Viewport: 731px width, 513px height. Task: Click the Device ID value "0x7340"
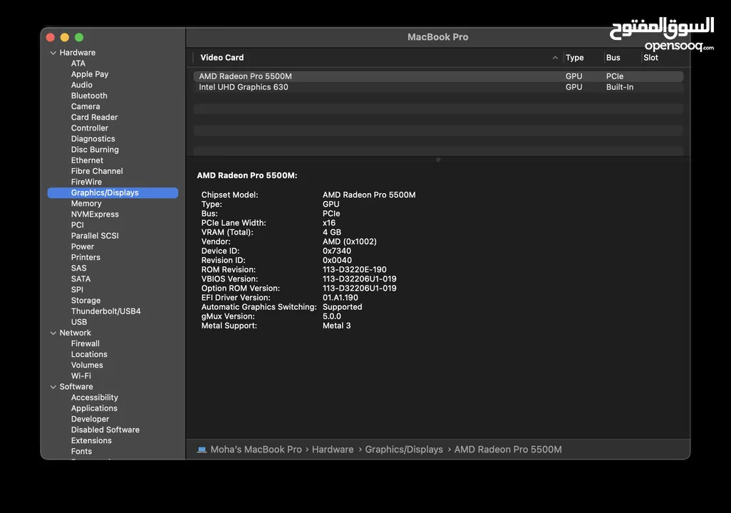(x=337, y=251)
